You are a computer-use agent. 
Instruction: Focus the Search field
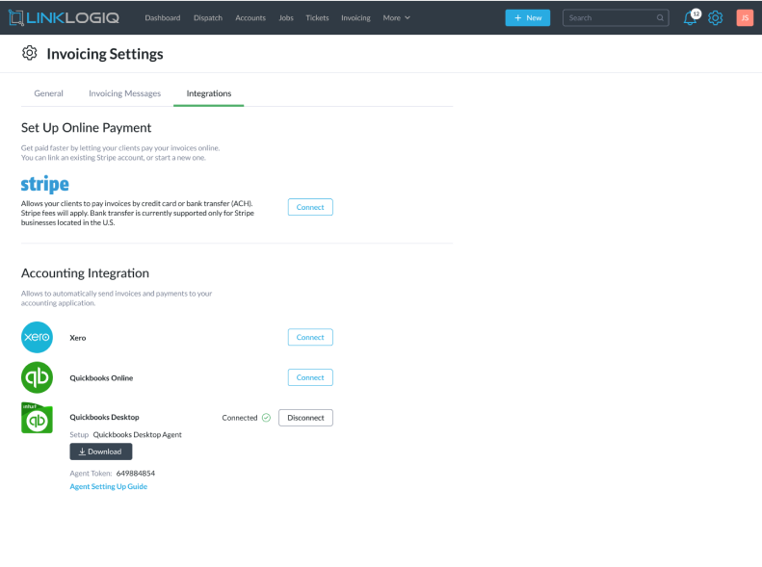(x=616, y=18)
